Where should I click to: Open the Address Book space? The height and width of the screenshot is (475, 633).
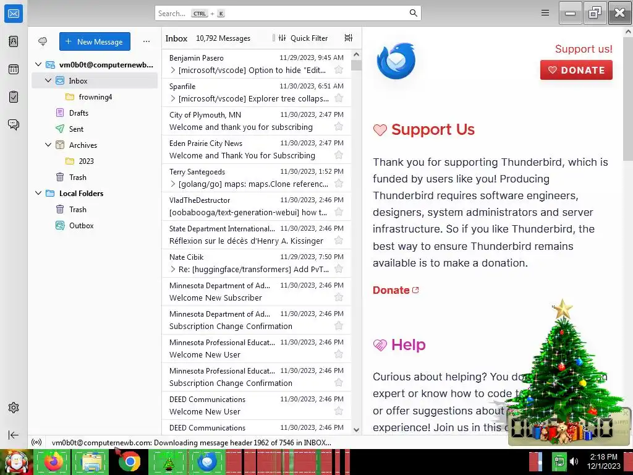point(14,41)
